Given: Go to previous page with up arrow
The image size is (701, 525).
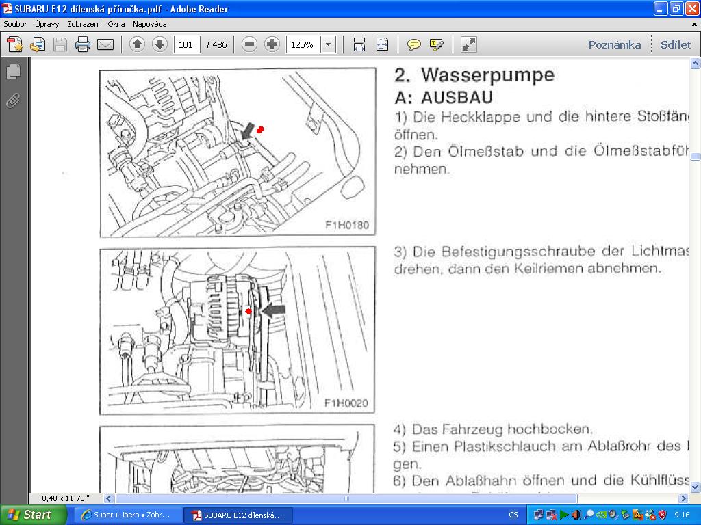Looking at the screenshot, I should click(137, 44).
